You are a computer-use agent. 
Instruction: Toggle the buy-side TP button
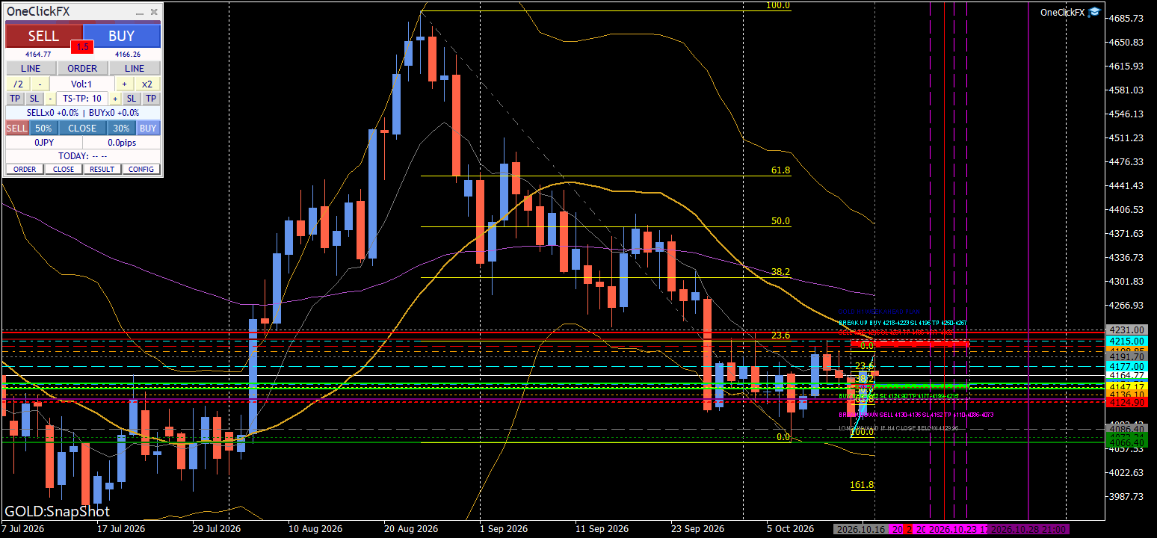[150, 99]
